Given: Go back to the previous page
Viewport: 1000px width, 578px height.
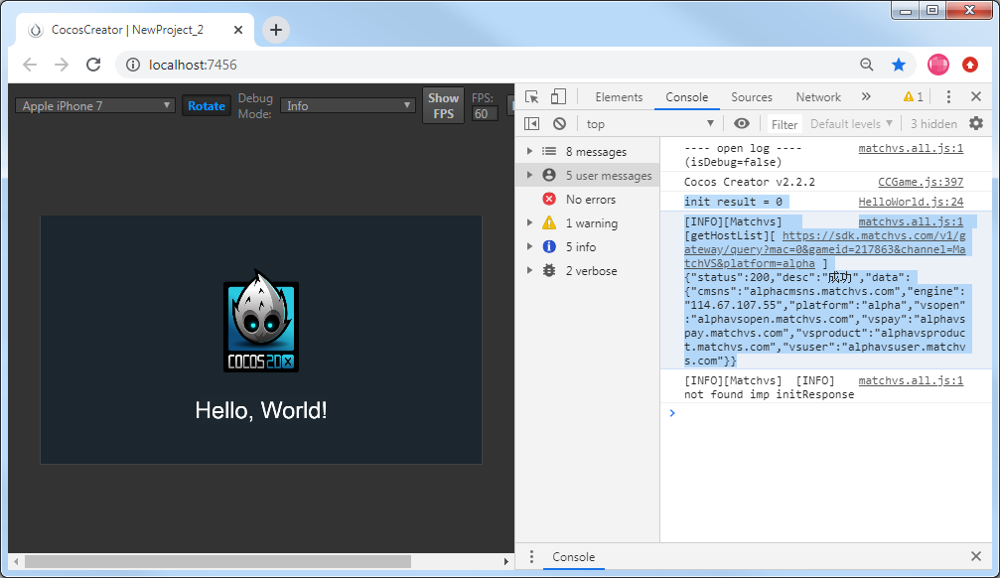Looking at the screenshot, I should [30, 65].
